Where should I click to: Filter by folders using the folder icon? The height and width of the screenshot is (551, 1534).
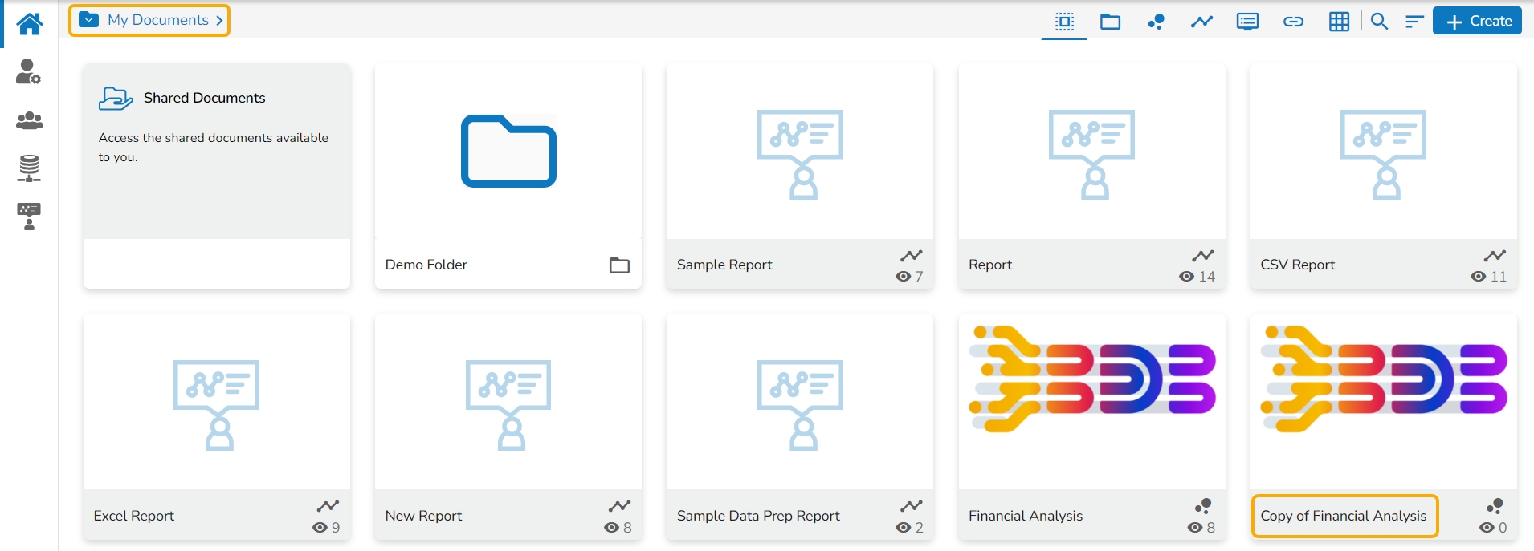(1110, 22)
